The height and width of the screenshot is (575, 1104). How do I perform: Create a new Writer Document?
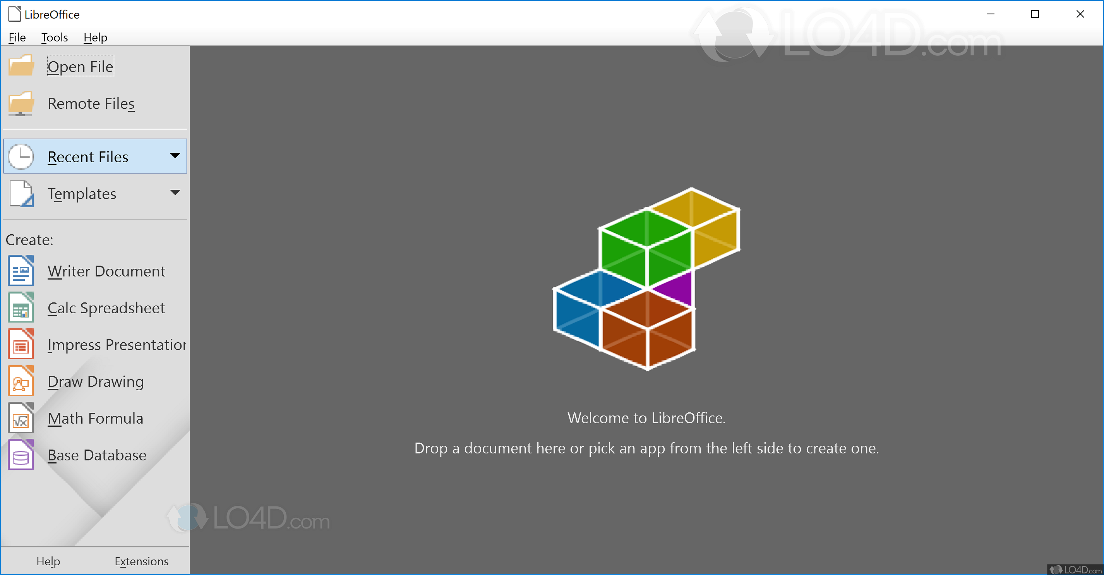tap(107, 271)
